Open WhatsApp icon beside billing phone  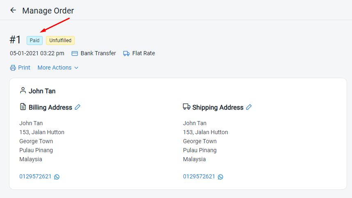(57, 177)
